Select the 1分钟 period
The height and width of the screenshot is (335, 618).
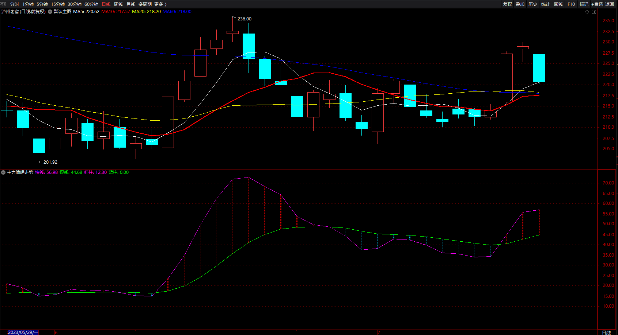[28, 4]
